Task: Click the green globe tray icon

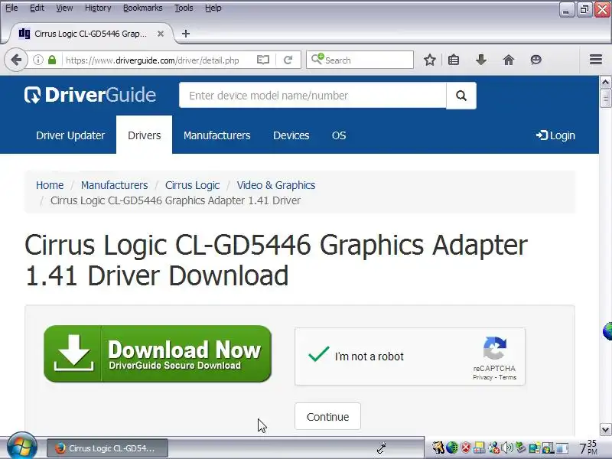Action: coord(452,448)
